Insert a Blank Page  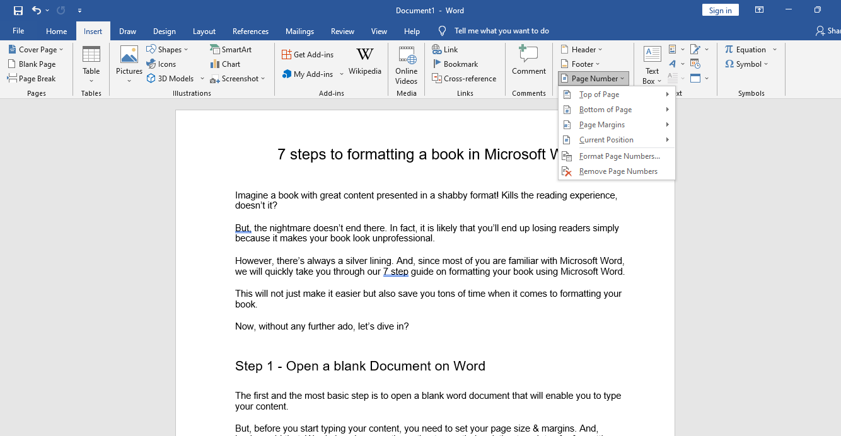click(x=32, y=64)
